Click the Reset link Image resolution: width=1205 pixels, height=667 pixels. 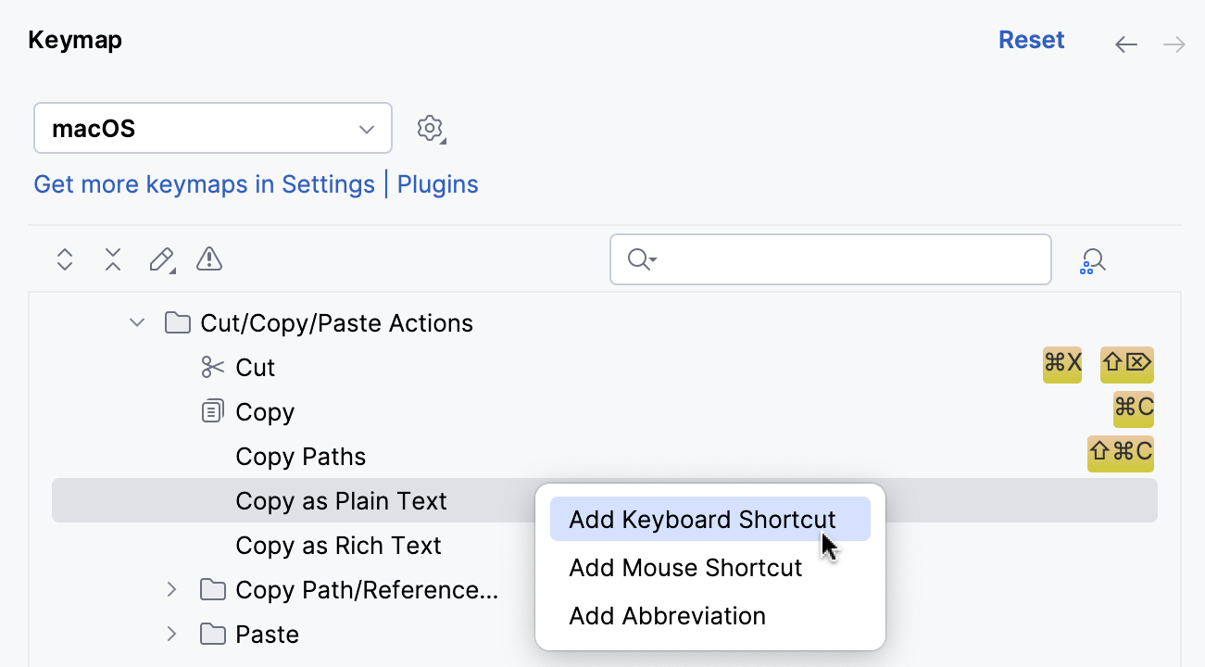[1031, 40]
